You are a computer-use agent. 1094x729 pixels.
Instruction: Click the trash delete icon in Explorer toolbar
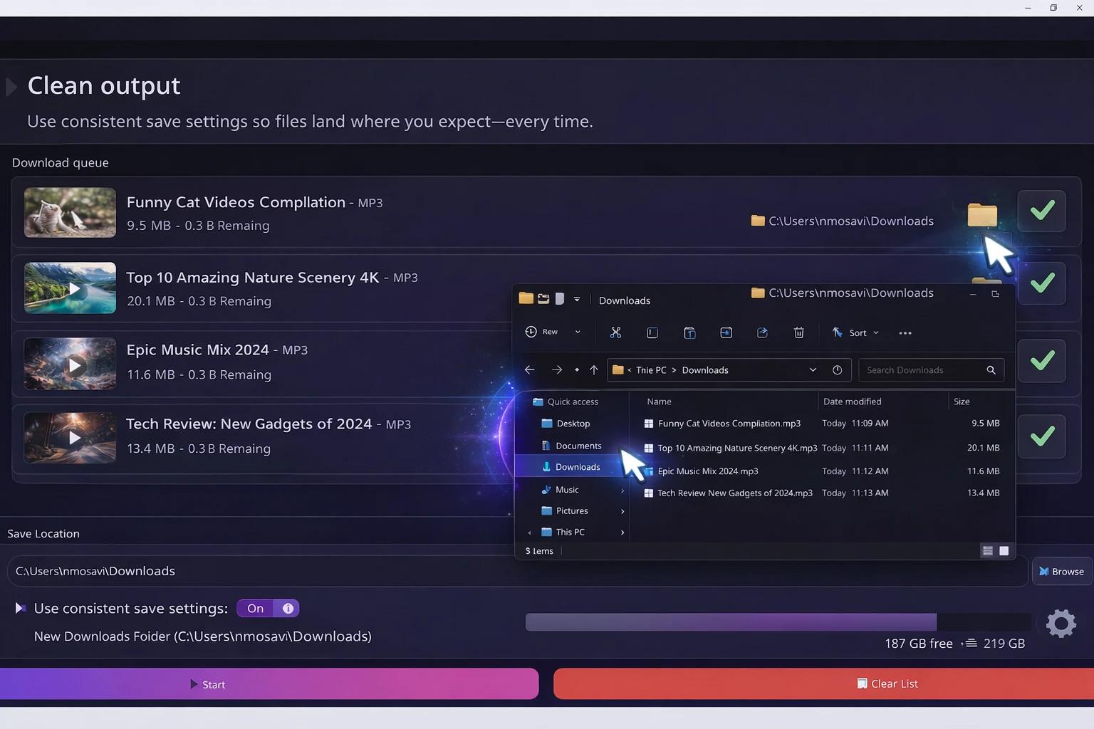(798, 332)
